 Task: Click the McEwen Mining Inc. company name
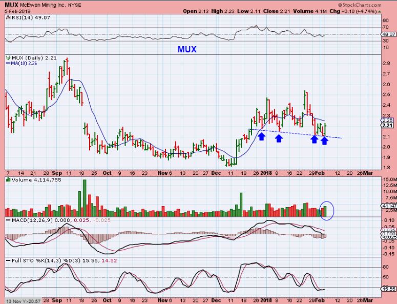tap(43, 5)
